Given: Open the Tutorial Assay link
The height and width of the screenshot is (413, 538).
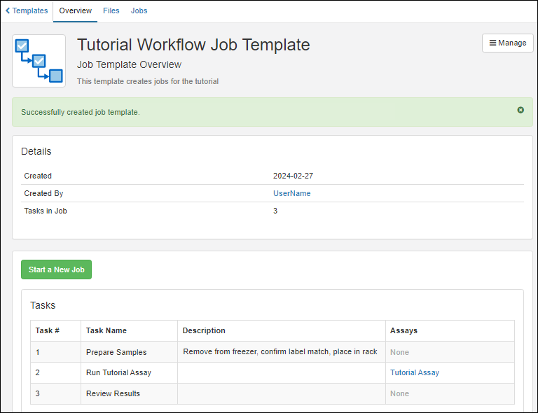Looking at the screenshot, I should 415,372.
